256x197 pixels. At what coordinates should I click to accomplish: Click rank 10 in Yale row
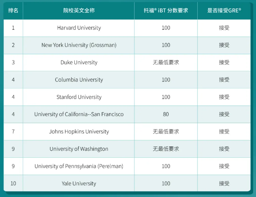coord(13,183)
